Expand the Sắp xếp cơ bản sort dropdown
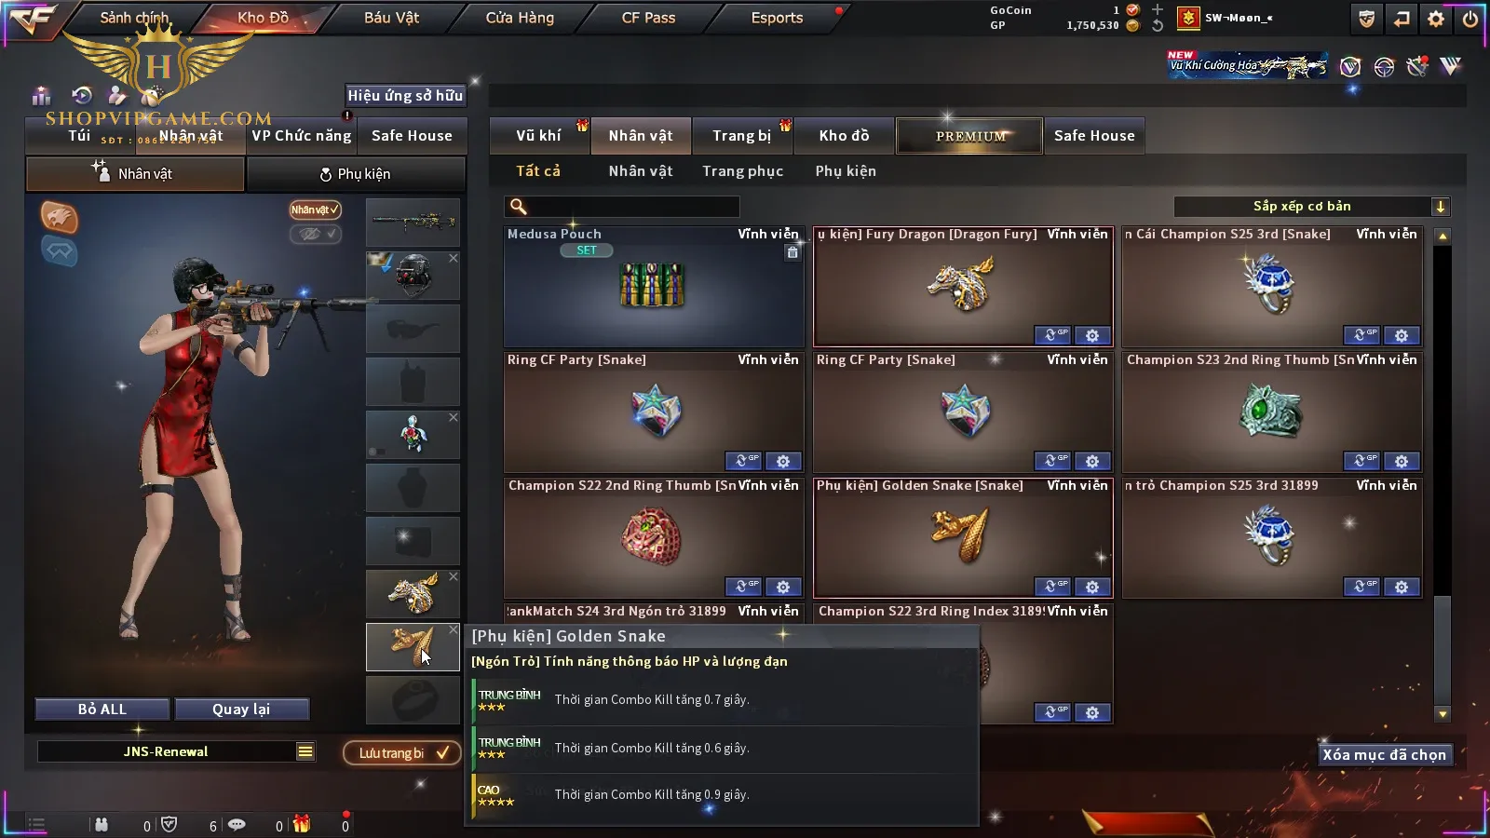This screenshot has width=1490, height=838. pyautogui.click(x=1441, y=207)
